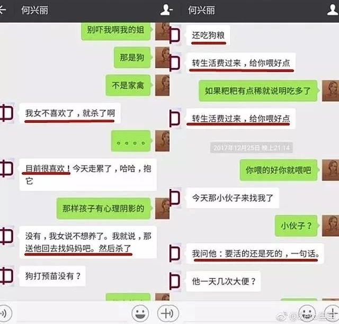
Task: Tap the plus attachment button in left chat
Action: 168,313
